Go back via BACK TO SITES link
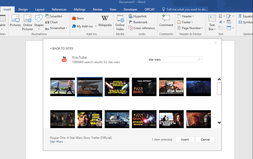253x159 pixels. pyautogui.click(x=62, y=49)
